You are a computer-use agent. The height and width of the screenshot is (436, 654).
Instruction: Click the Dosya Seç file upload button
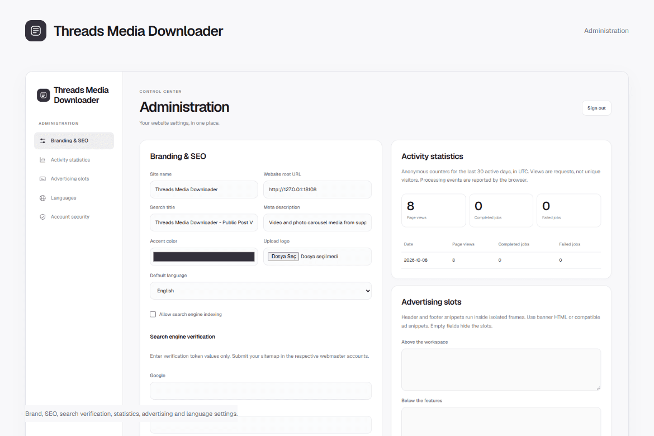[283, 257]
